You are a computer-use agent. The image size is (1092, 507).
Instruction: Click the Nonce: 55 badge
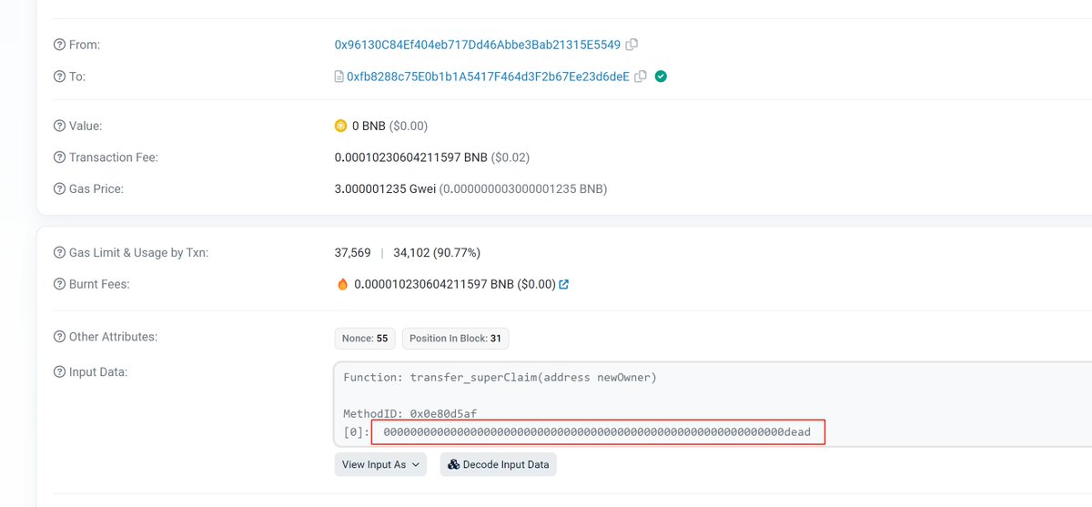365,339
